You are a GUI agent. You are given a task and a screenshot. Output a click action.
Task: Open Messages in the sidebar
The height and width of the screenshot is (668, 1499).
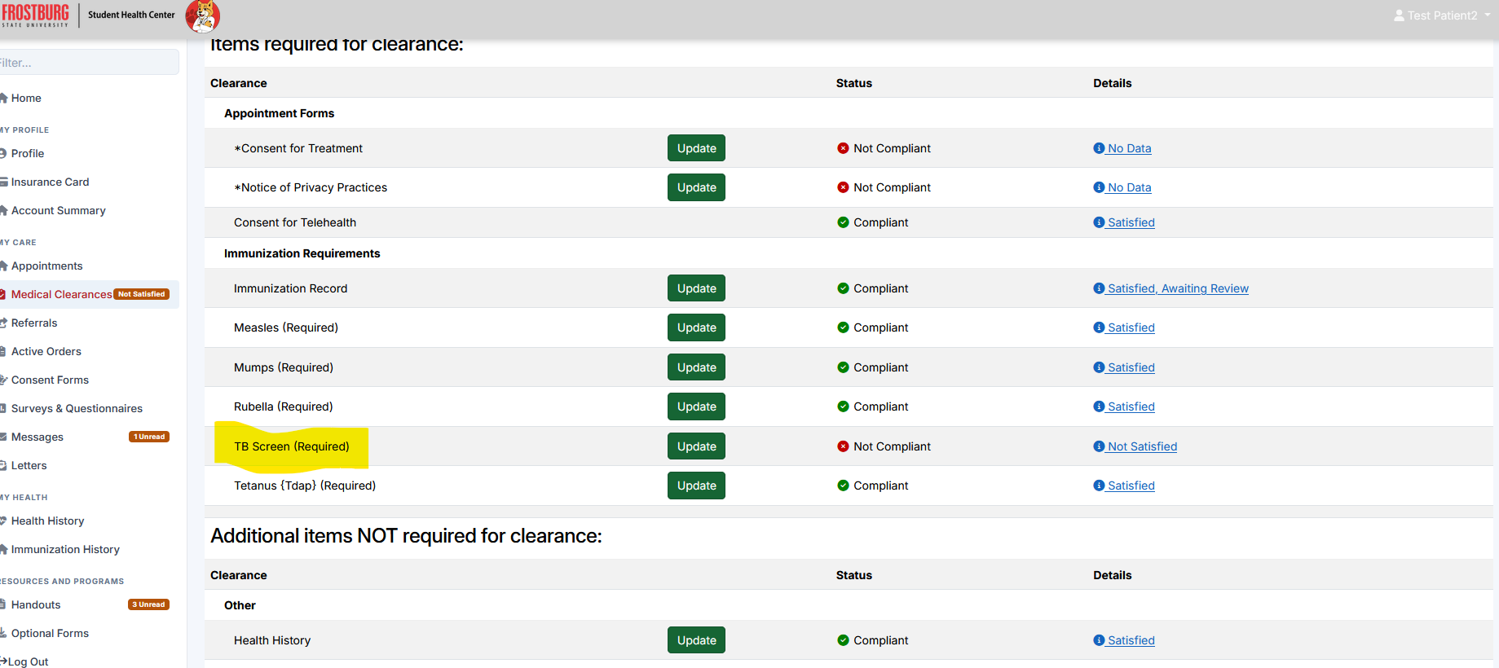[37, 437]
